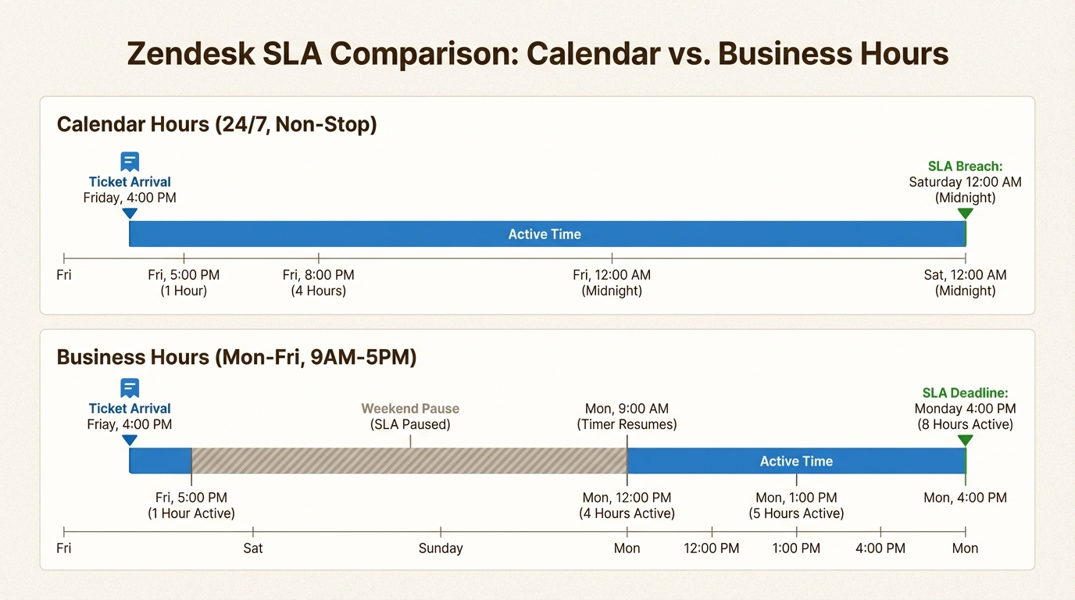
Task: Click the Calendar Hours section heading
Action: pyautogui.click(x=217, y=124)
